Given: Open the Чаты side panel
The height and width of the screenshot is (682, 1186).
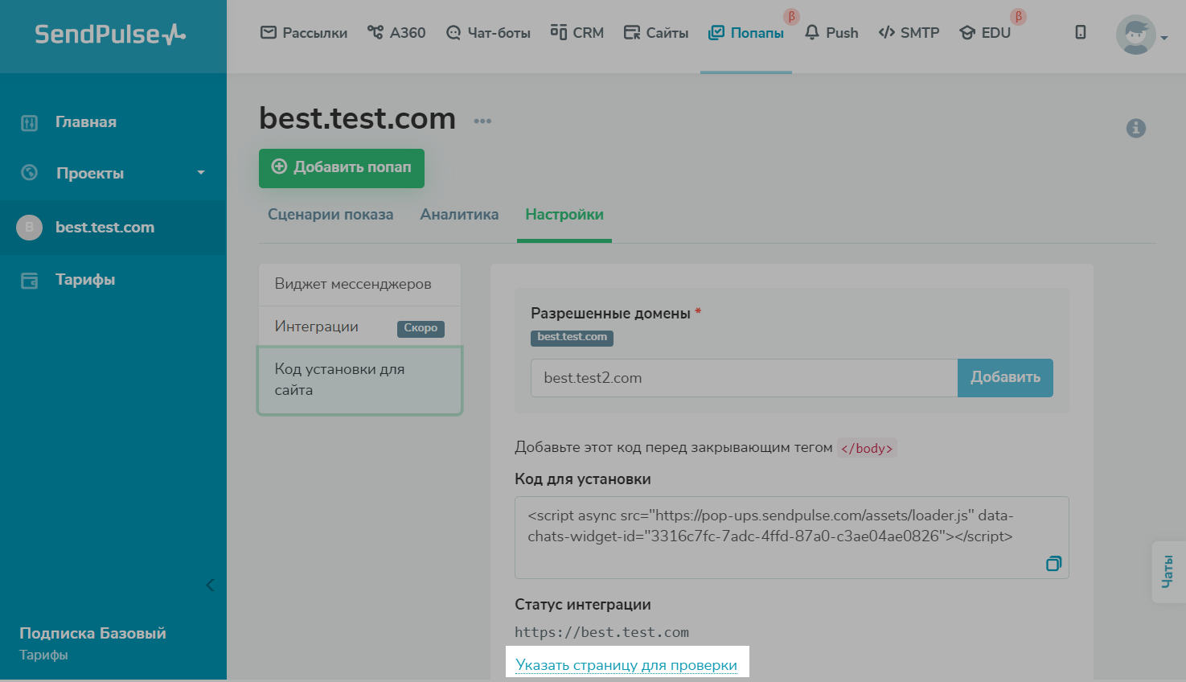Looking at the screenshot, I should tap(1168, 571).
